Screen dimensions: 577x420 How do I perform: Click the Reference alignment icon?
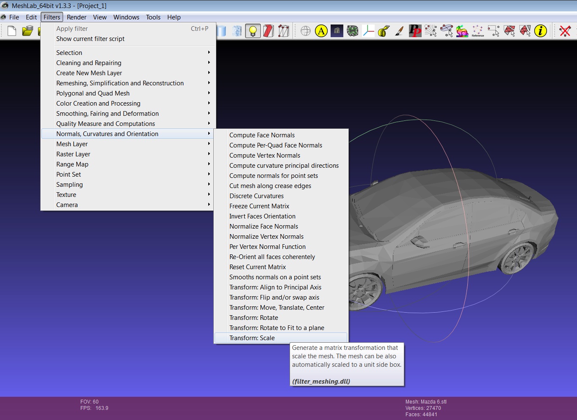point(477,30)
